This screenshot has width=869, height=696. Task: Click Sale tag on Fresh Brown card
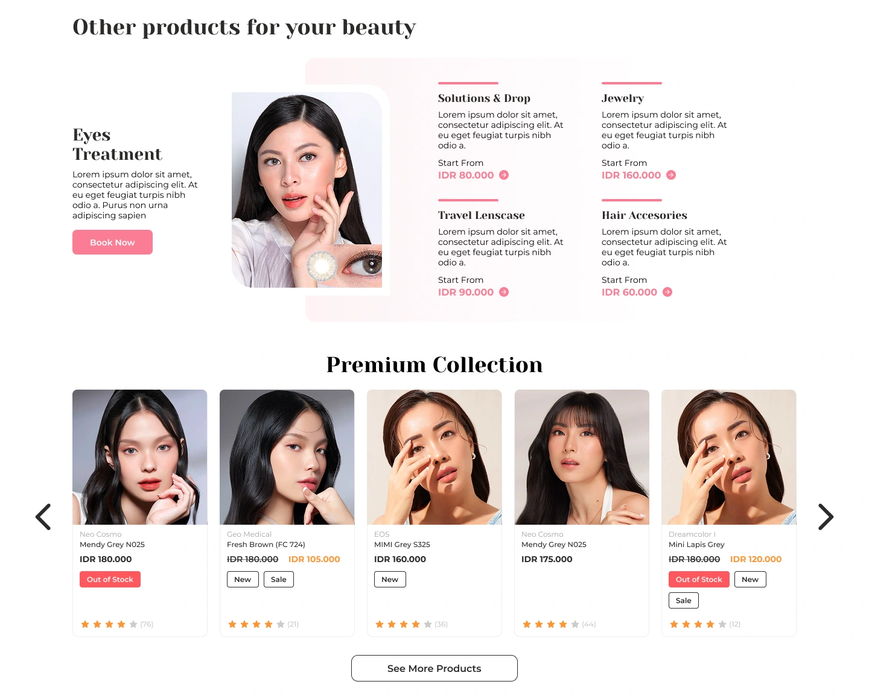[x=279, y=580]
